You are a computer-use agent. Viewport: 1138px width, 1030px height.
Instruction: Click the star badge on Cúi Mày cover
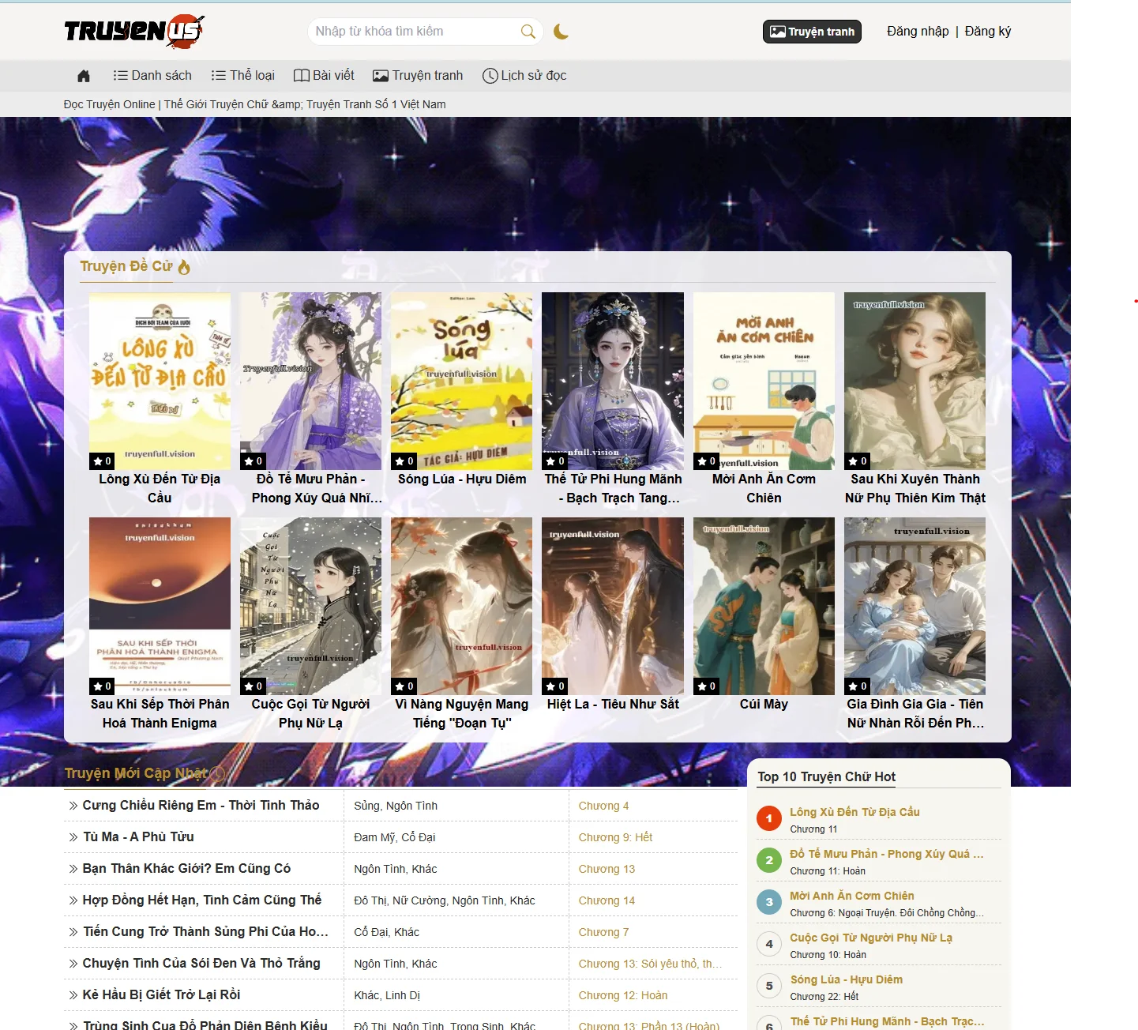[708, 686]
